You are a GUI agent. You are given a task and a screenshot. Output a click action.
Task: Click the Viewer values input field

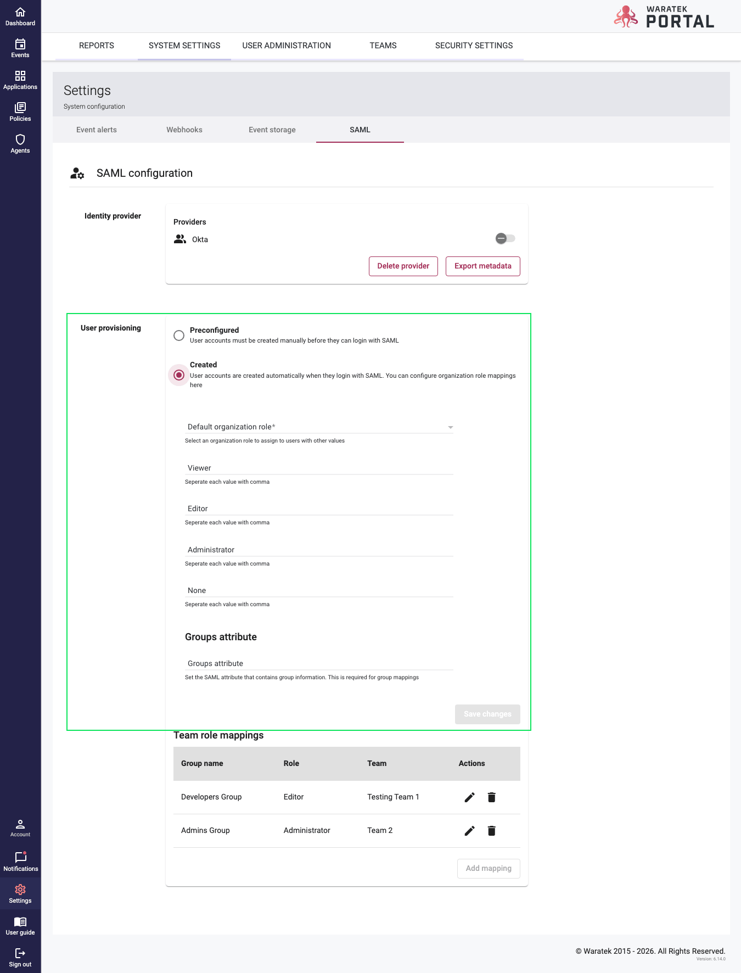(319, 468)
